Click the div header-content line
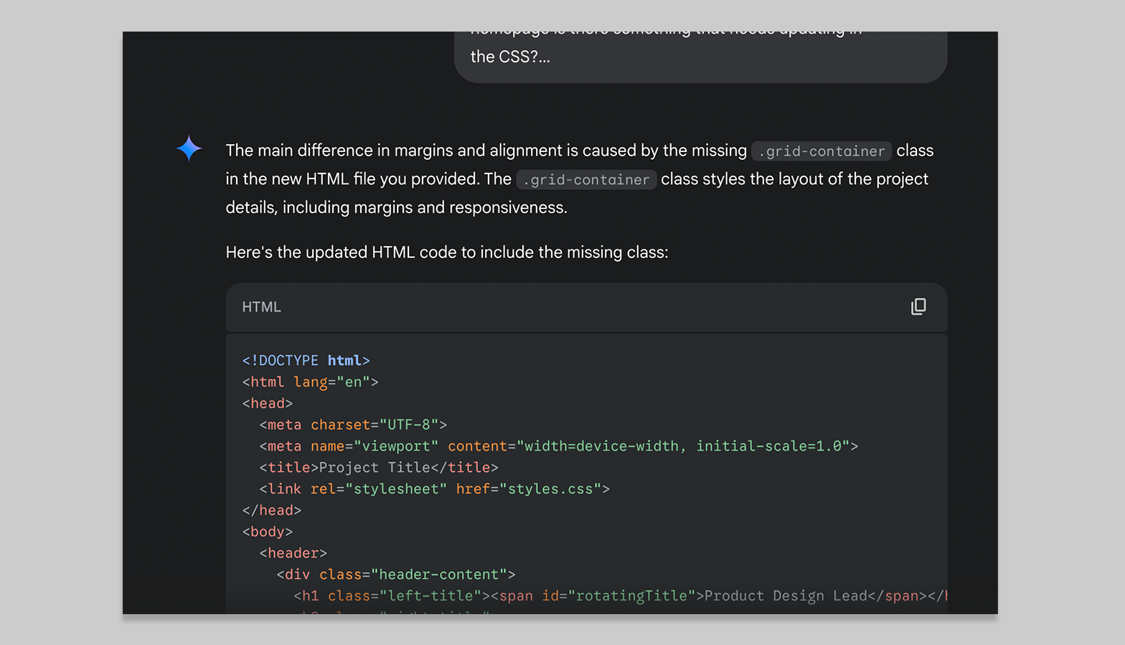The width and height of the screenshot is (1125, 645). tap(396, 575)
